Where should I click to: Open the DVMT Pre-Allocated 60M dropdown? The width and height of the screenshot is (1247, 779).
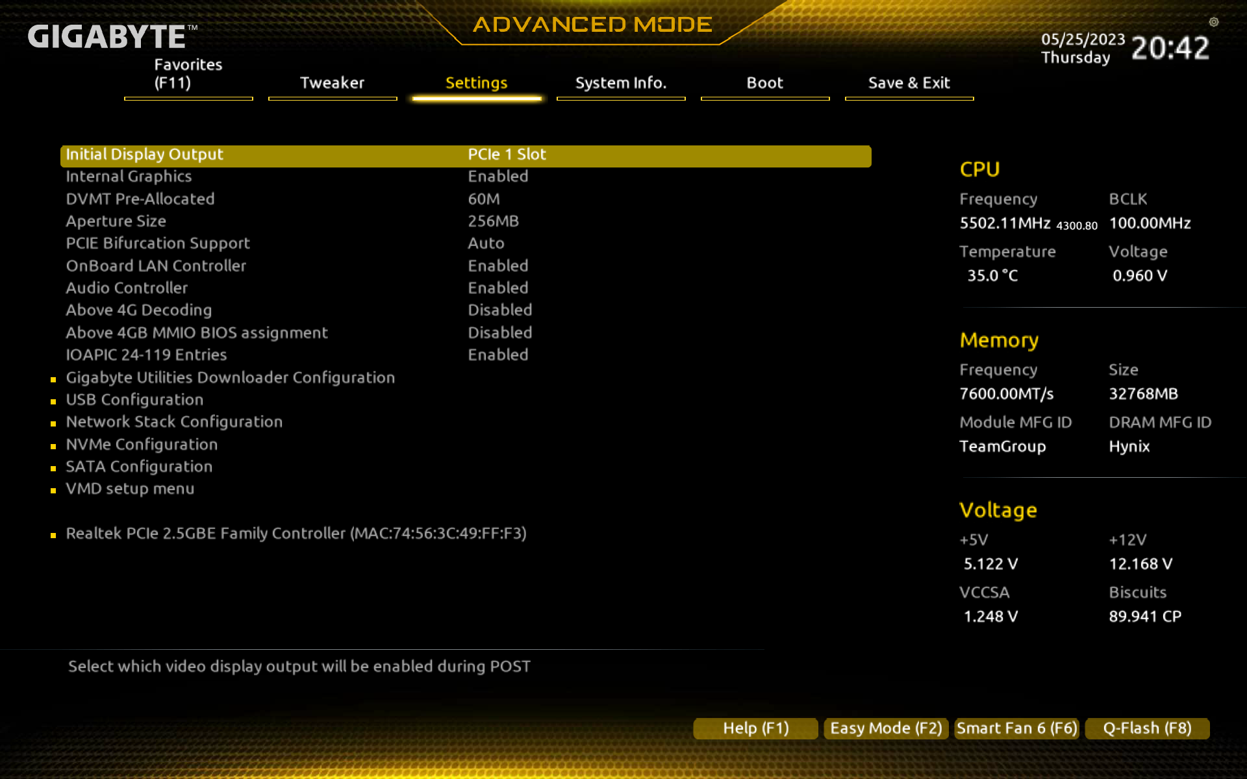(x=484, y=199)
